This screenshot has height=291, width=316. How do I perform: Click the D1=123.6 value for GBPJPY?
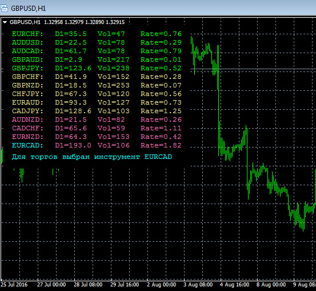(73, 68)
